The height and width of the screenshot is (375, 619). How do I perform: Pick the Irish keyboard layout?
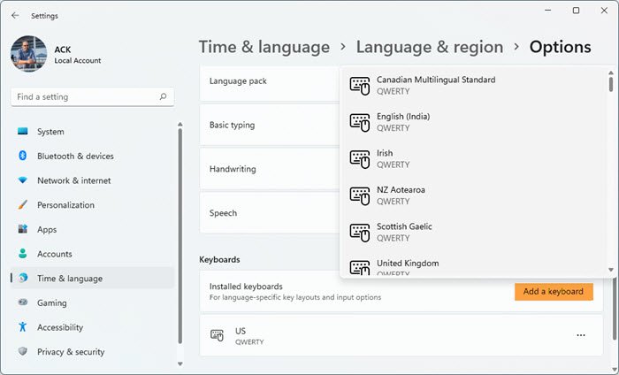[385, 158]
